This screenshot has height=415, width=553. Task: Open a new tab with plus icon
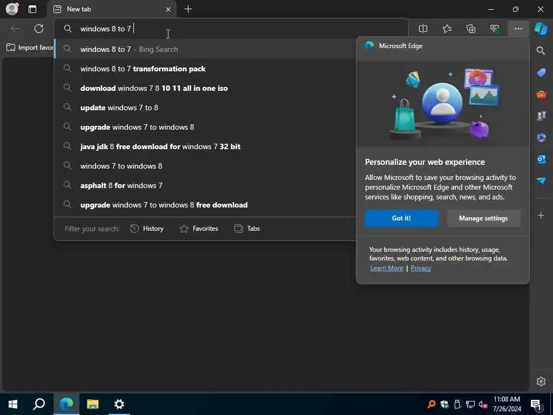pos(188,9)
